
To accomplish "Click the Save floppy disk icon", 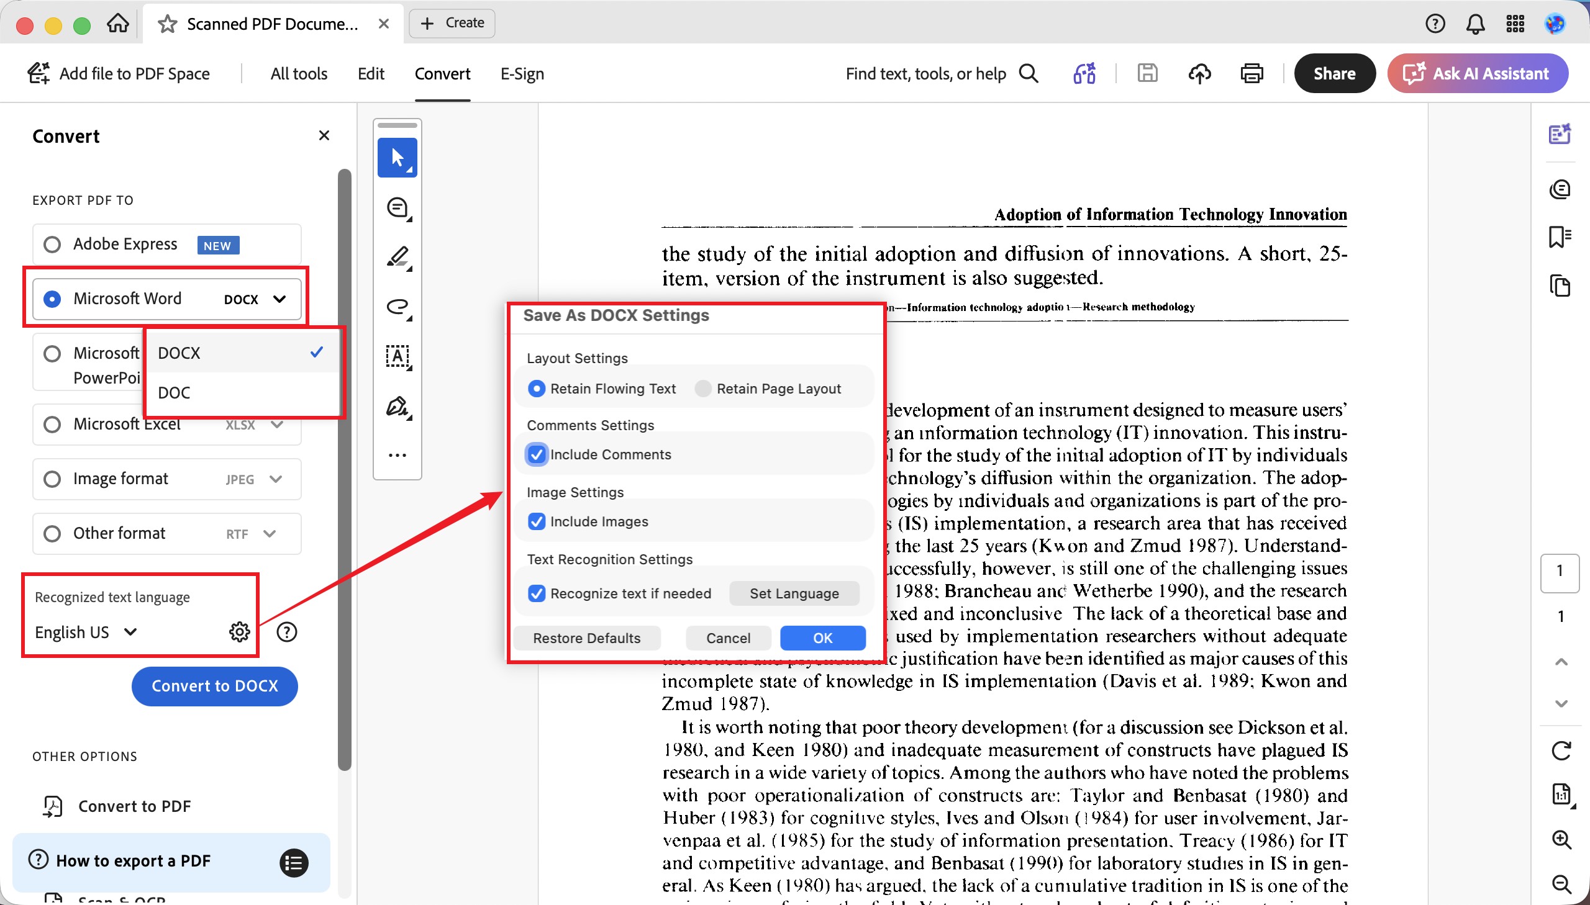I will point(1147,73).
